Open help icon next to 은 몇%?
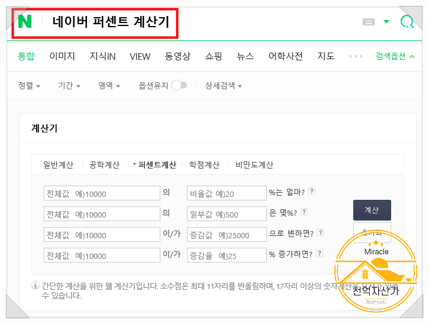The image size is (429, 324). 304,212
